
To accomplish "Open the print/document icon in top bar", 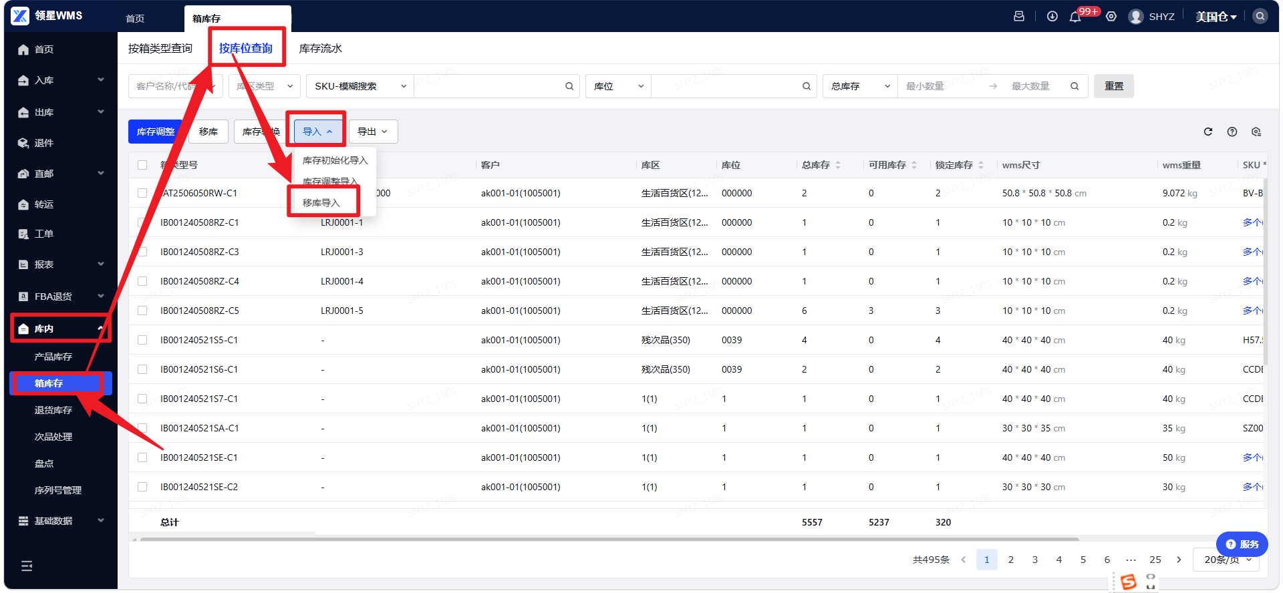I will click(1019, 16).
